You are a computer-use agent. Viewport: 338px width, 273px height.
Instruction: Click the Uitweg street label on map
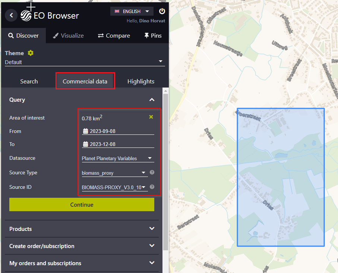pos(280,45)
